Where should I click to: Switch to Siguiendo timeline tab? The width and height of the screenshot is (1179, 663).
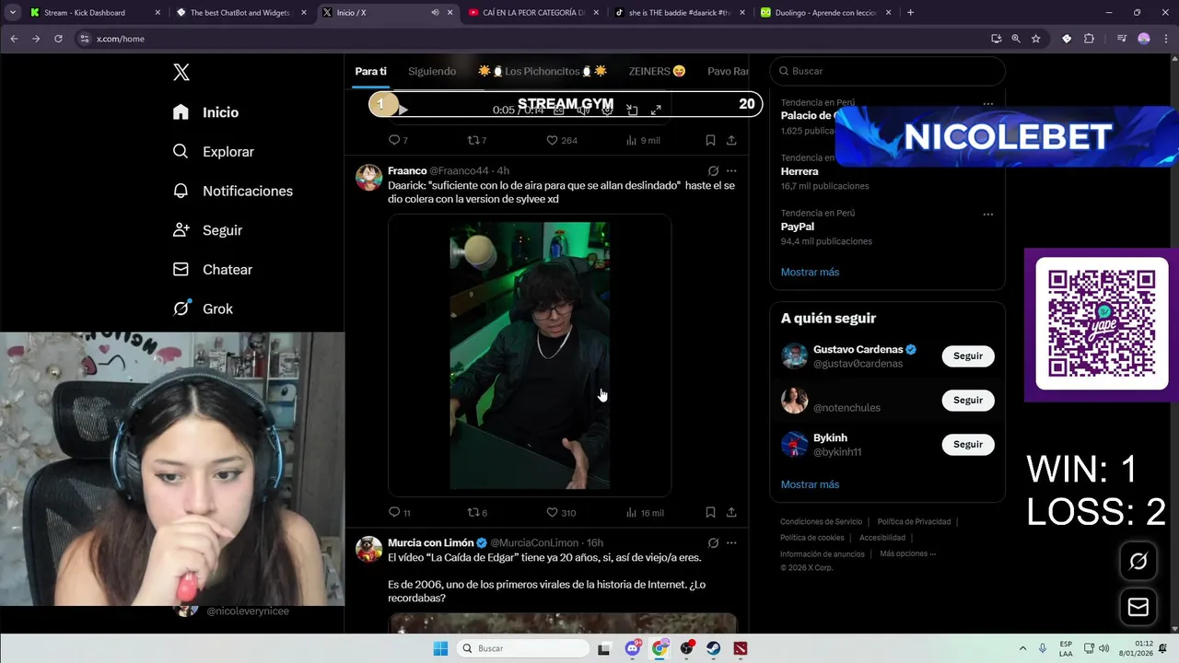coord(432,71)
